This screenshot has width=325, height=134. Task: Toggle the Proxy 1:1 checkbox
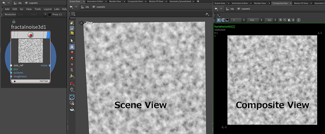(50, 15)
